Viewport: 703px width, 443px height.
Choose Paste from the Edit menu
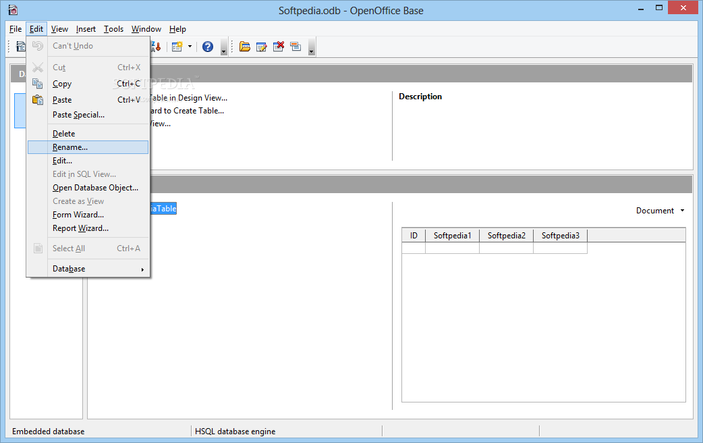tap(88, 100)
